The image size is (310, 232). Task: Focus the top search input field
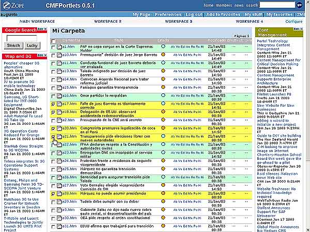(277, 5)
